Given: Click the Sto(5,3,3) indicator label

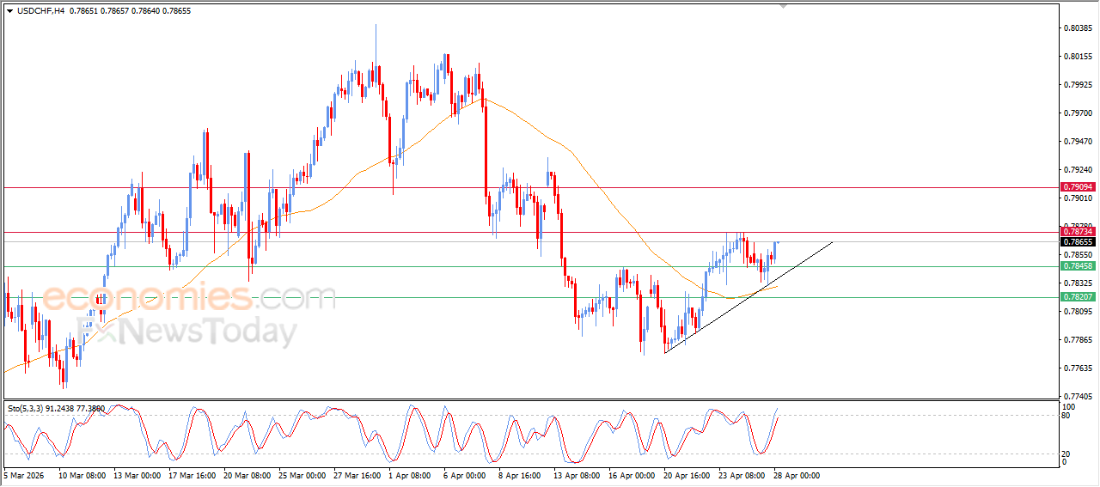Looking at the screenshot, I should coord(57,409).
